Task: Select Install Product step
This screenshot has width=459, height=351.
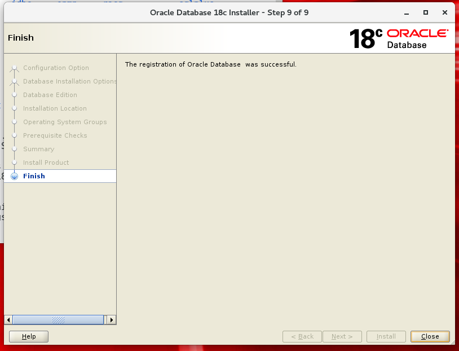Action: pos(46,163)
